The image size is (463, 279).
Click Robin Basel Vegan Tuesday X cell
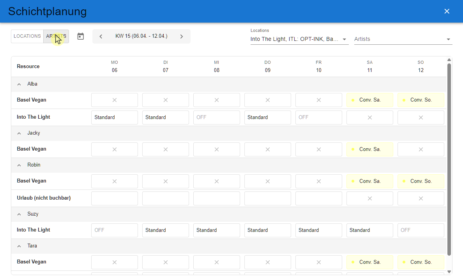[166, 181]
